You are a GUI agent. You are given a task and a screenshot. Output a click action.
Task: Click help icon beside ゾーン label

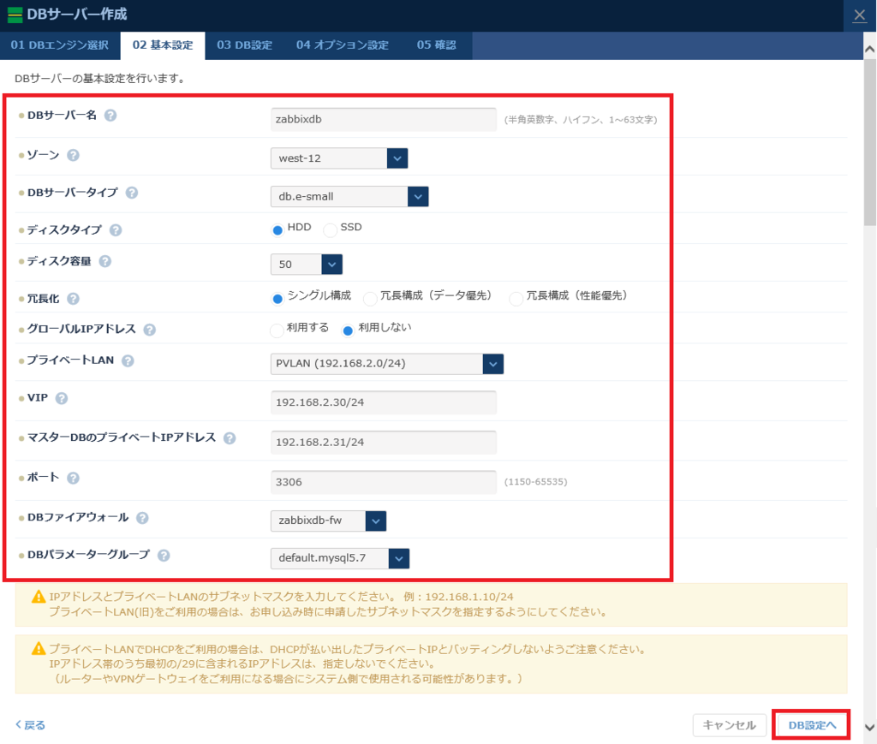coord(74,155)
